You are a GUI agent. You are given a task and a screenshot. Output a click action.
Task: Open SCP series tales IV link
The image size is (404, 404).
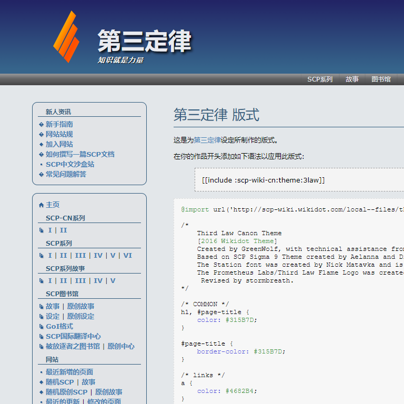[98, 281]
